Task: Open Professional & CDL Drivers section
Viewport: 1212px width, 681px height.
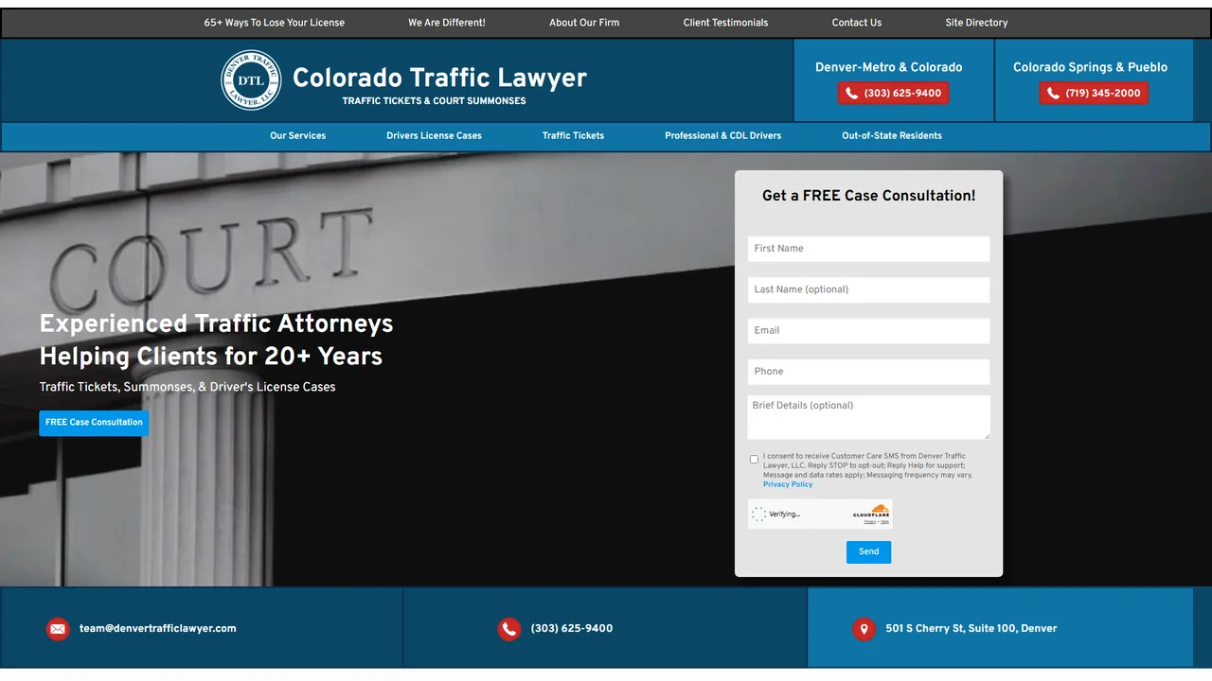Action: coord(723,136)
